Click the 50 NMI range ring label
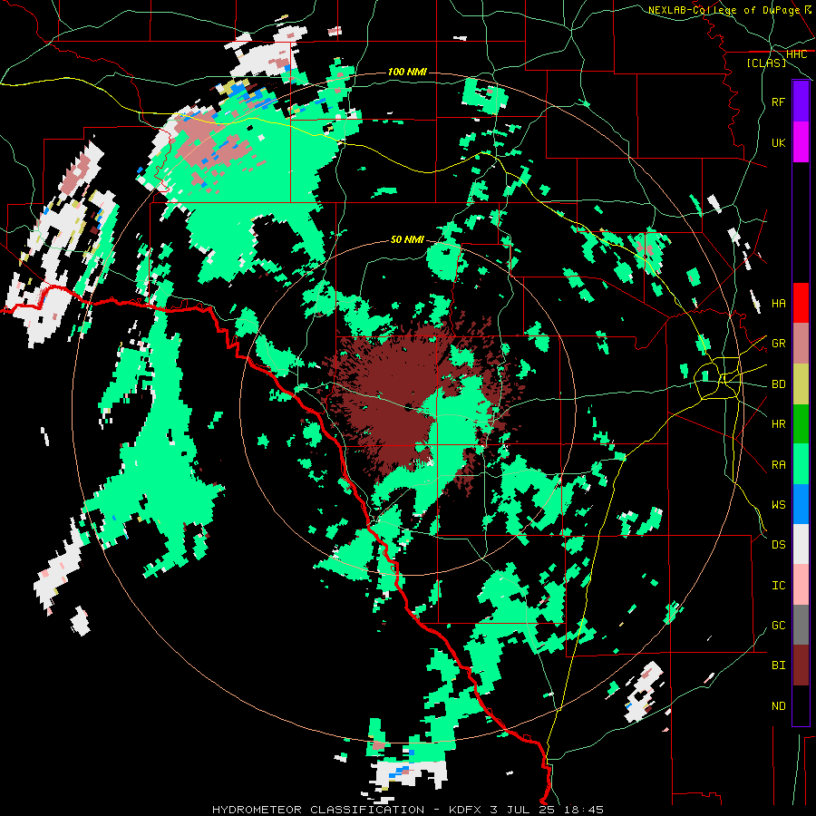 tap(407, 239)
